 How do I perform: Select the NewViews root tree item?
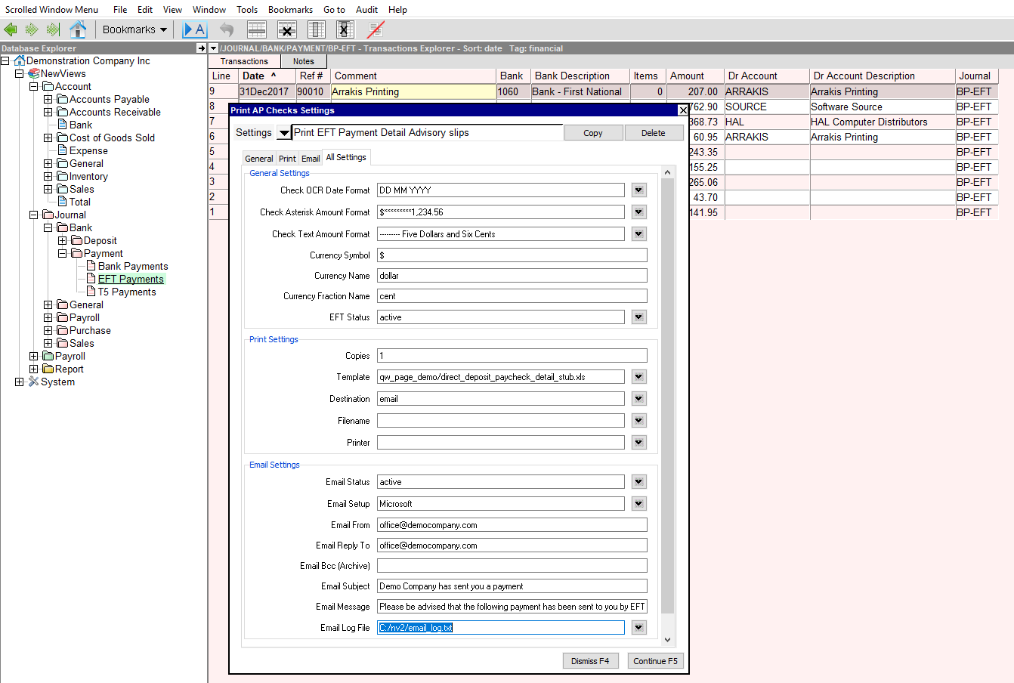63,74
